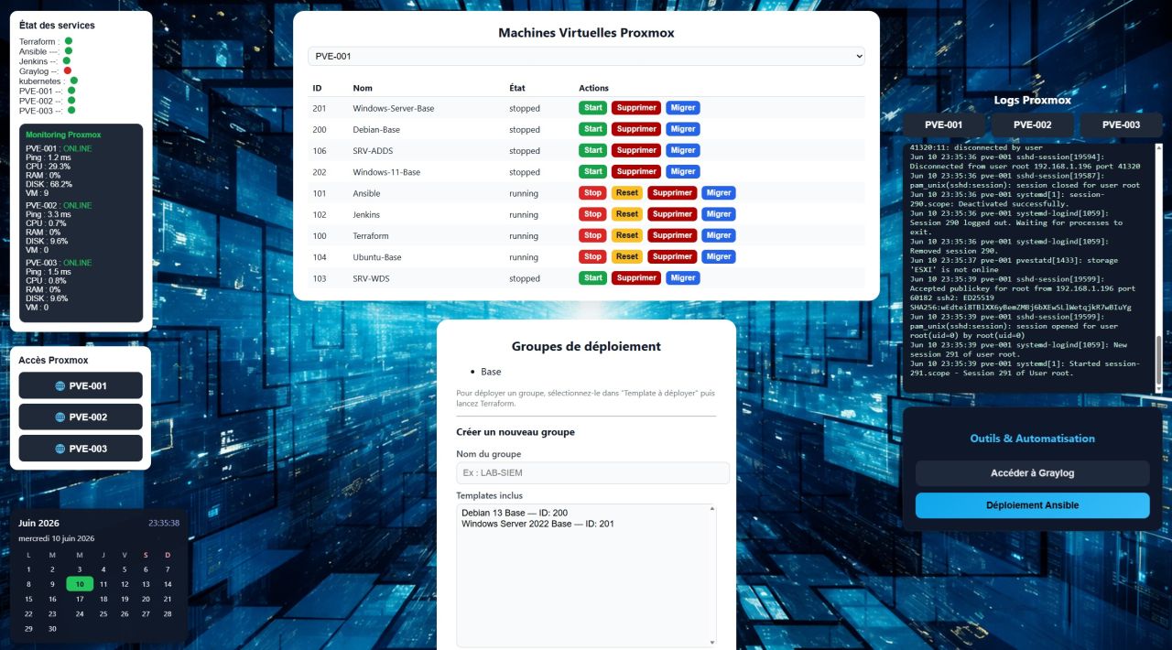Start the Windows-11-Base VM
Viewport: 1172px width, 650px height.
pos(593,171)
